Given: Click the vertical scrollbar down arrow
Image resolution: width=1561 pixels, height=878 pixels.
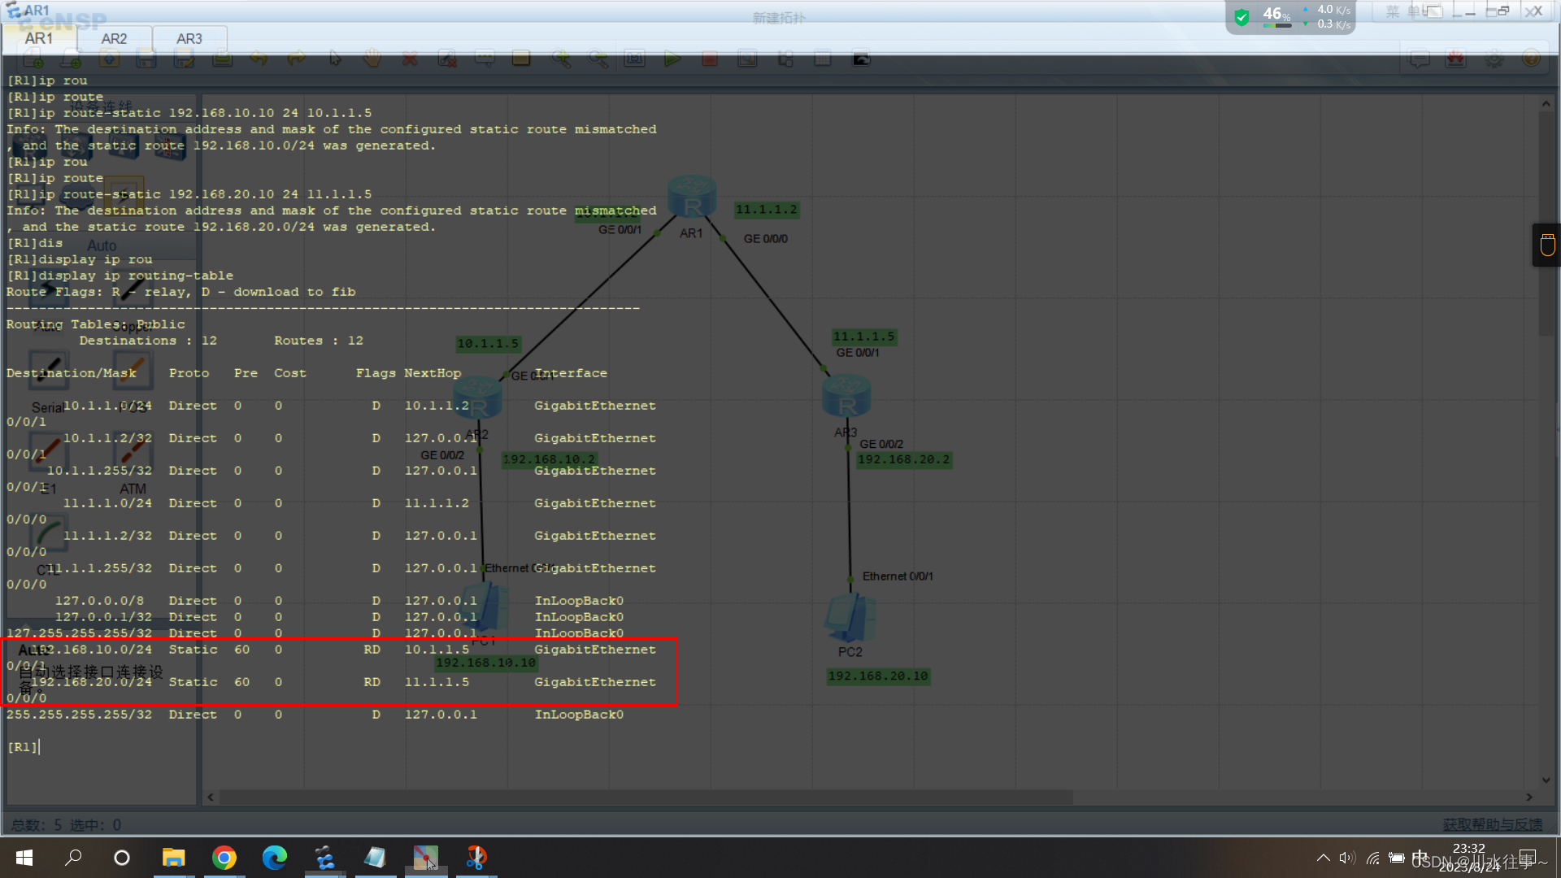Looking at the screenshot, I should (1546, 780).
